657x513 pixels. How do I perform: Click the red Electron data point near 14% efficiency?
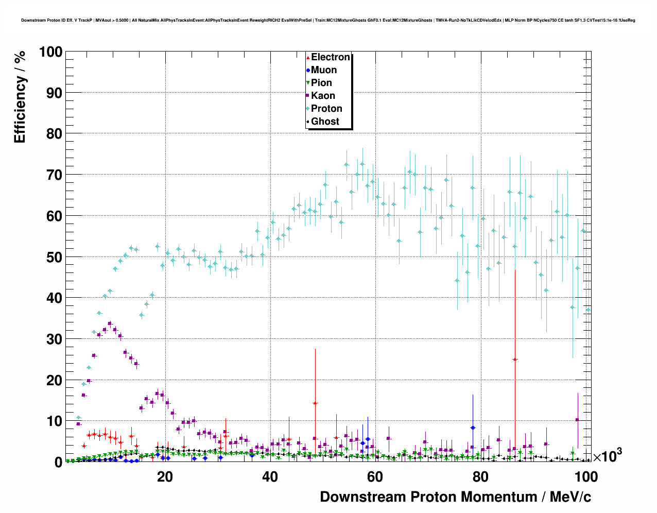[315, 403]
